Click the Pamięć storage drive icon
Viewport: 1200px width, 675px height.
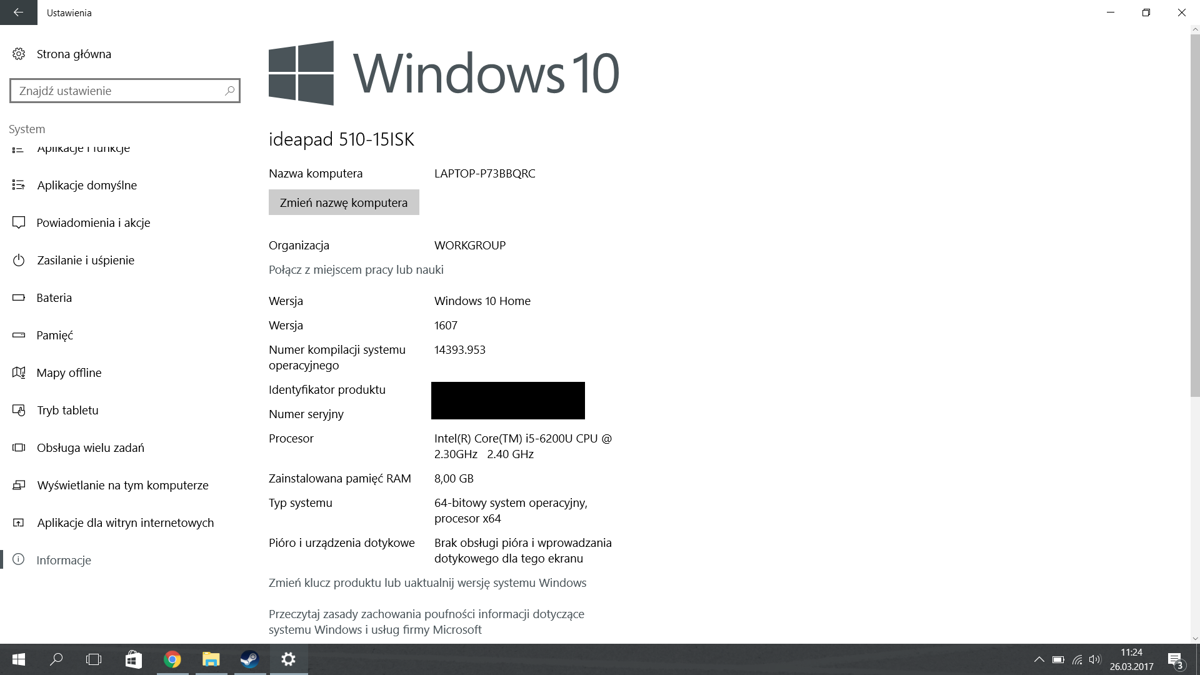19,335
